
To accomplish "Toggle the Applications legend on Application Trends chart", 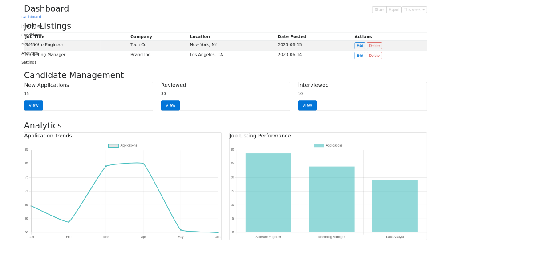I will [122, 145].
